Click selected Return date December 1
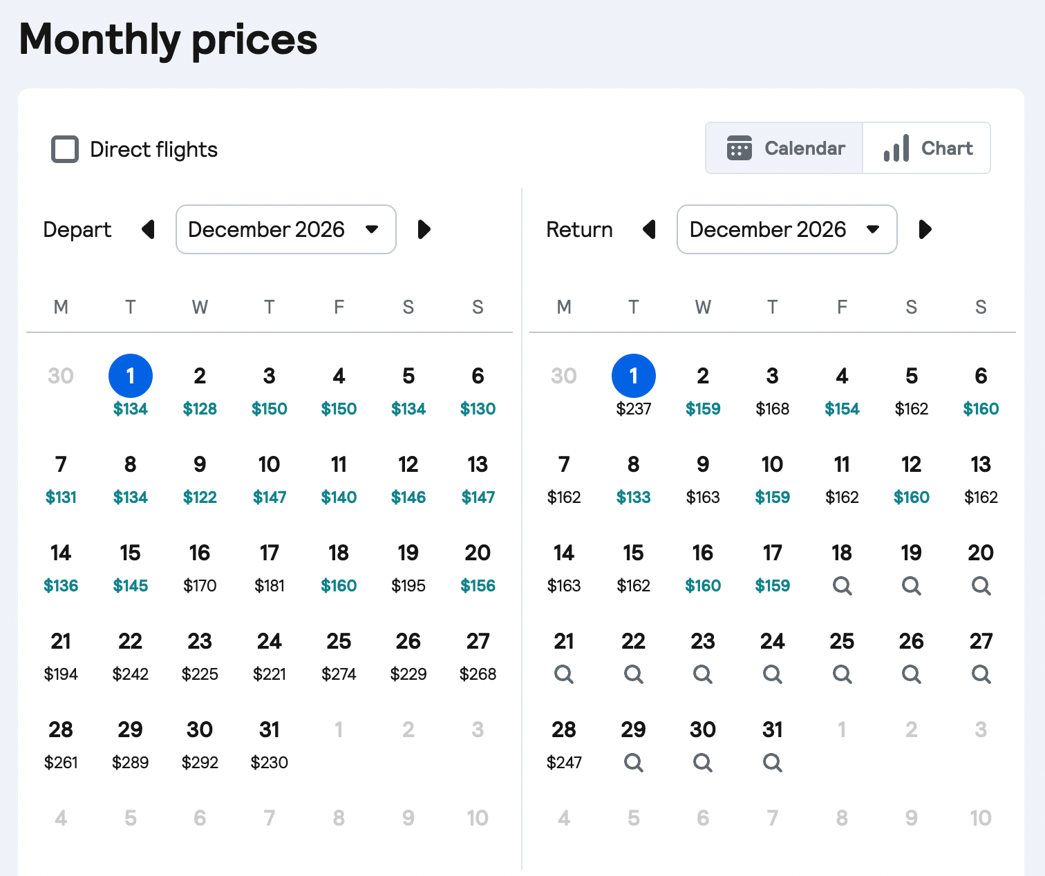 (634, 376)
